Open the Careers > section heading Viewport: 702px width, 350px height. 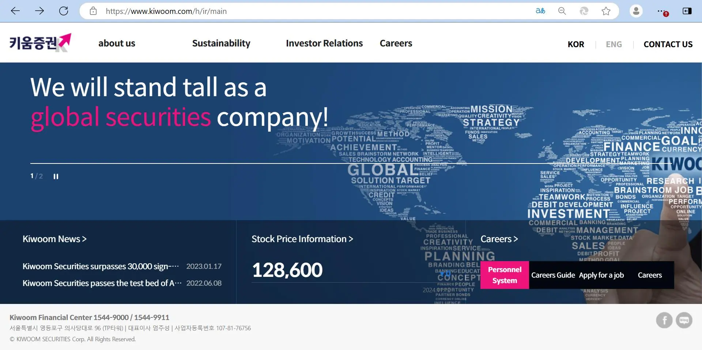coord(499,239)
